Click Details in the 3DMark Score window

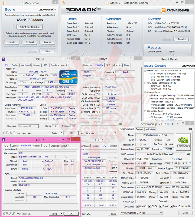coord(12,43)
